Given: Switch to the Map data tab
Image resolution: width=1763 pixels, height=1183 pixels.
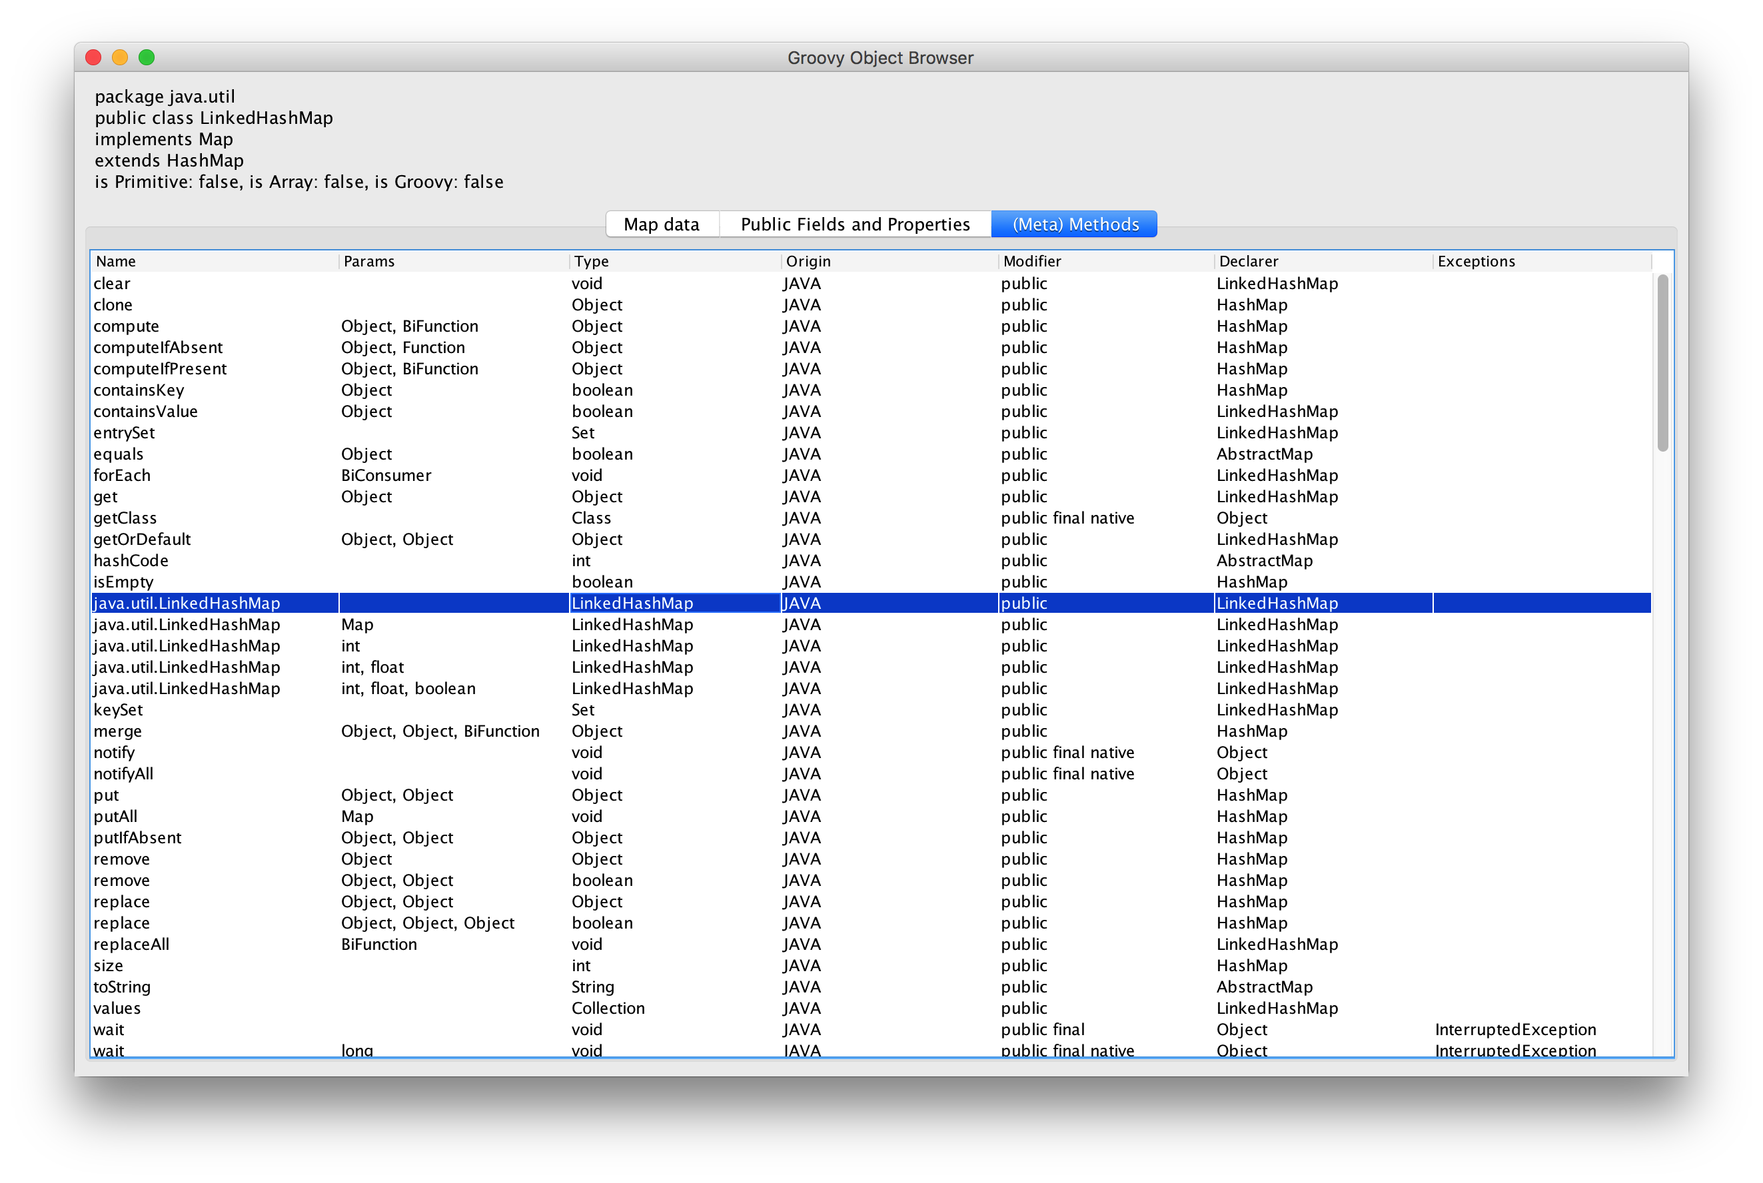Looking at the screenshot, I should 661,224.
